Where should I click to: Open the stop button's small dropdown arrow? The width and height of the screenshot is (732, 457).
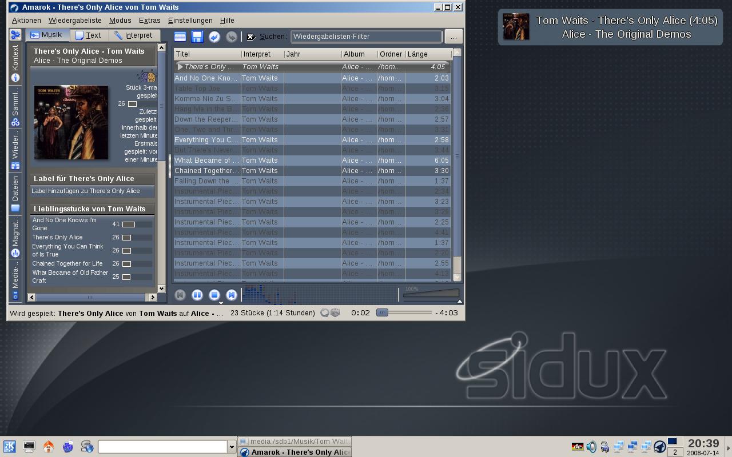click(x=221, y=303)
